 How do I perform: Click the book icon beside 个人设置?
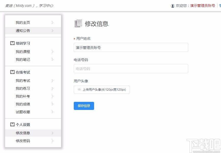pyautogui.click(x=12, y=124)
